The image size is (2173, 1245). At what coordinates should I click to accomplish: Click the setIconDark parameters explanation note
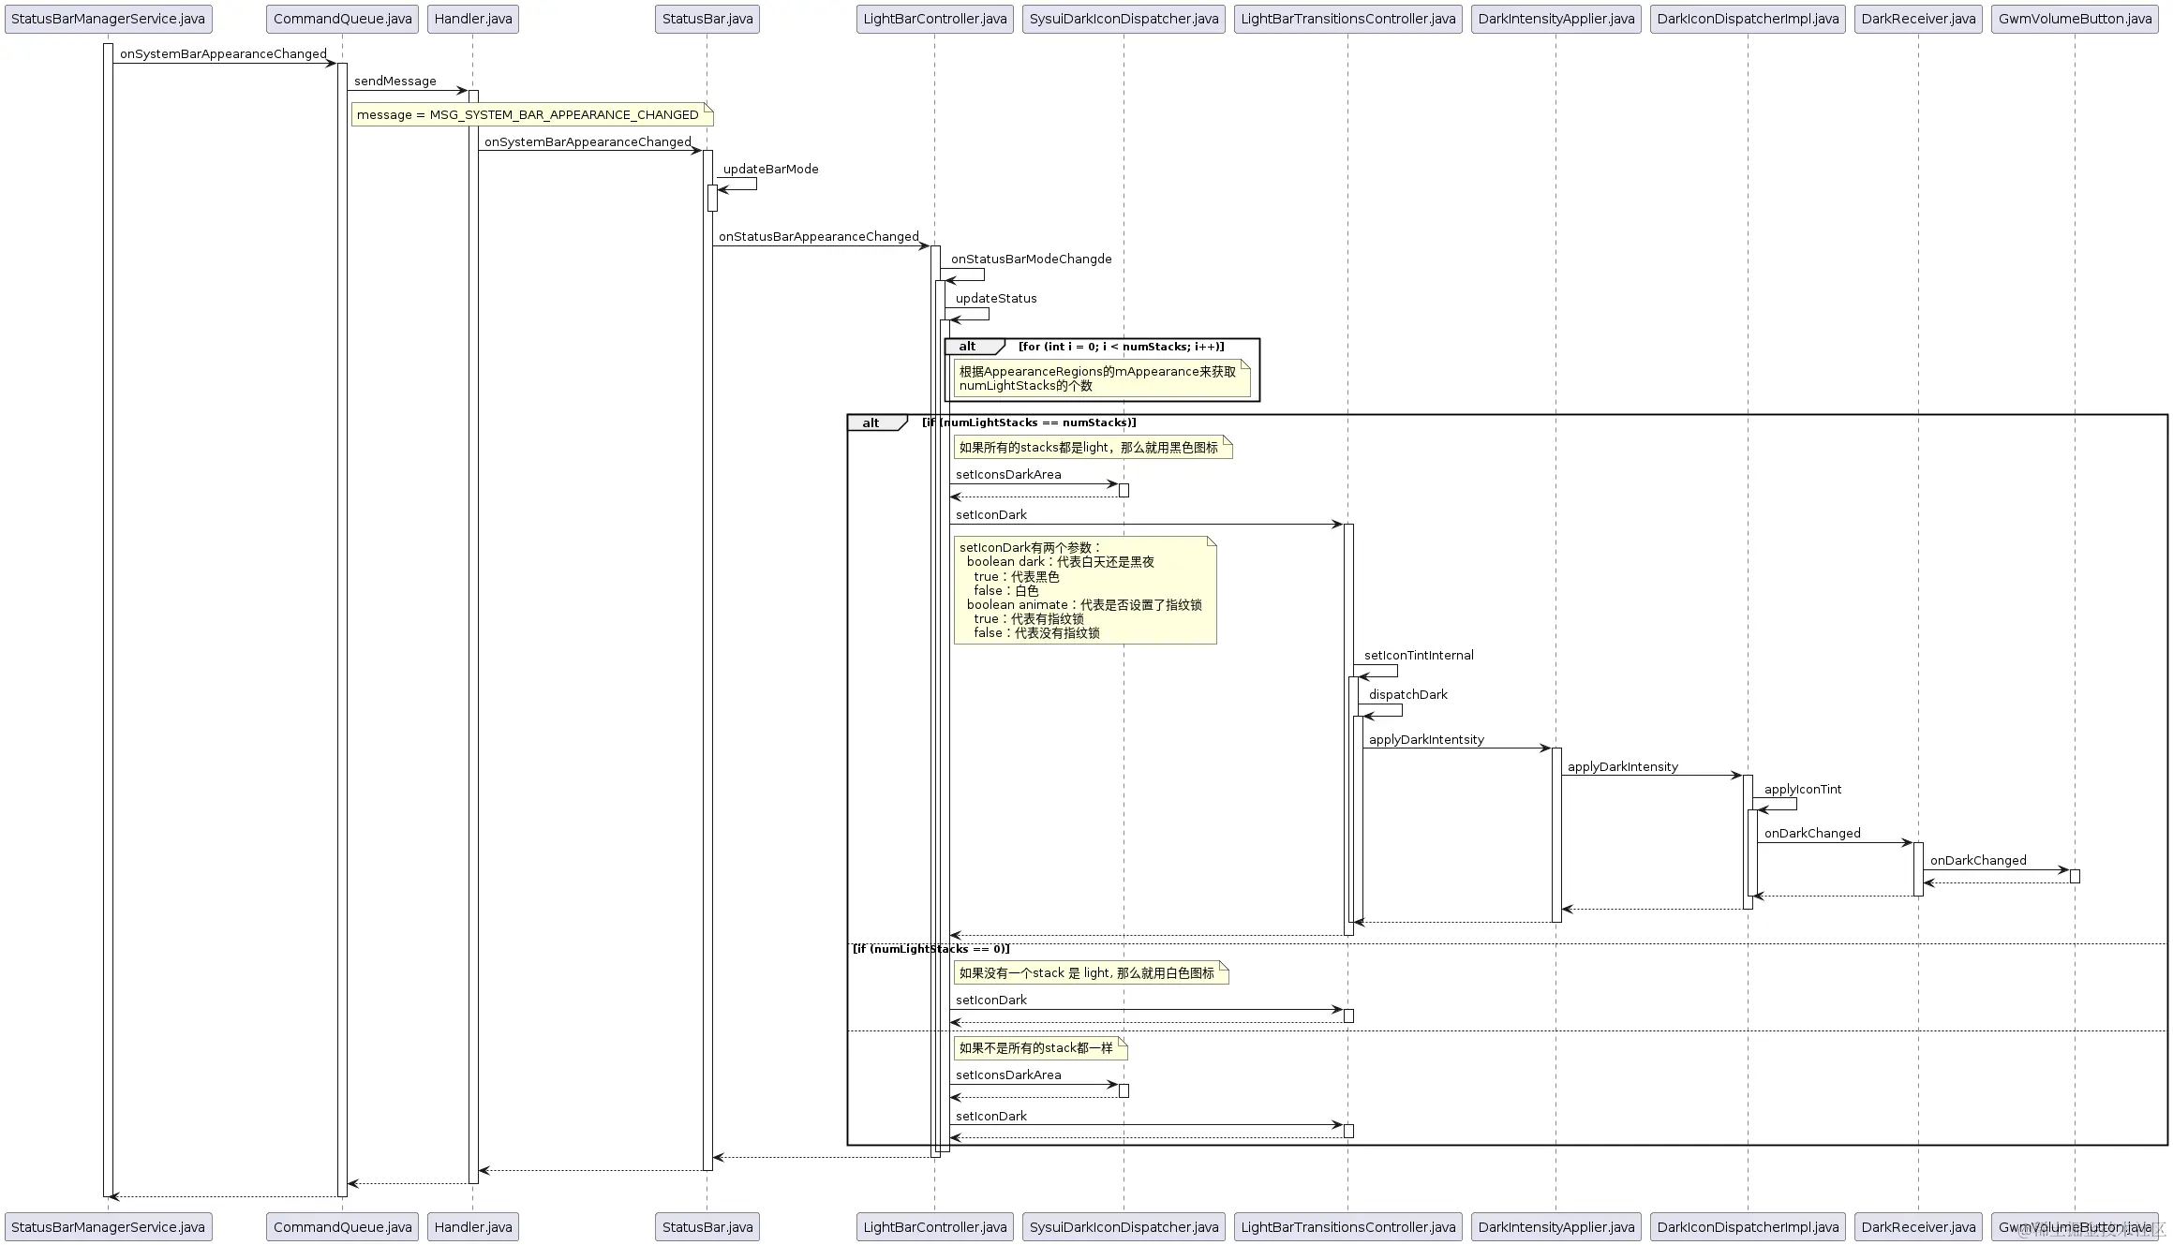[1084, 590]
